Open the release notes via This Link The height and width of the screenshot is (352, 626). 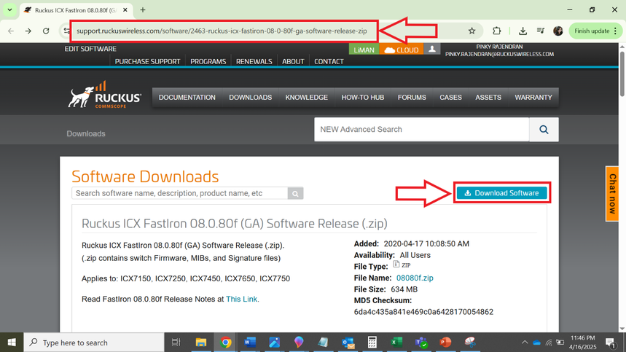(x=242, y=299)
